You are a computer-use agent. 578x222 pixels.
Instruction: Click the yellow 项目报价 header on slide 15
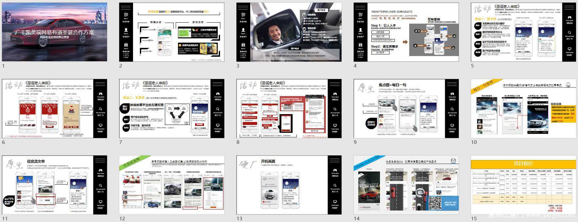523,164
